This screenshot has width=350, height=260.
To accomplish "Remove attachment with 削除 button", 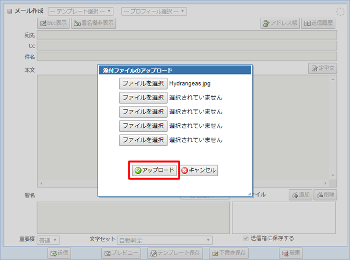I will pos(325,195).
